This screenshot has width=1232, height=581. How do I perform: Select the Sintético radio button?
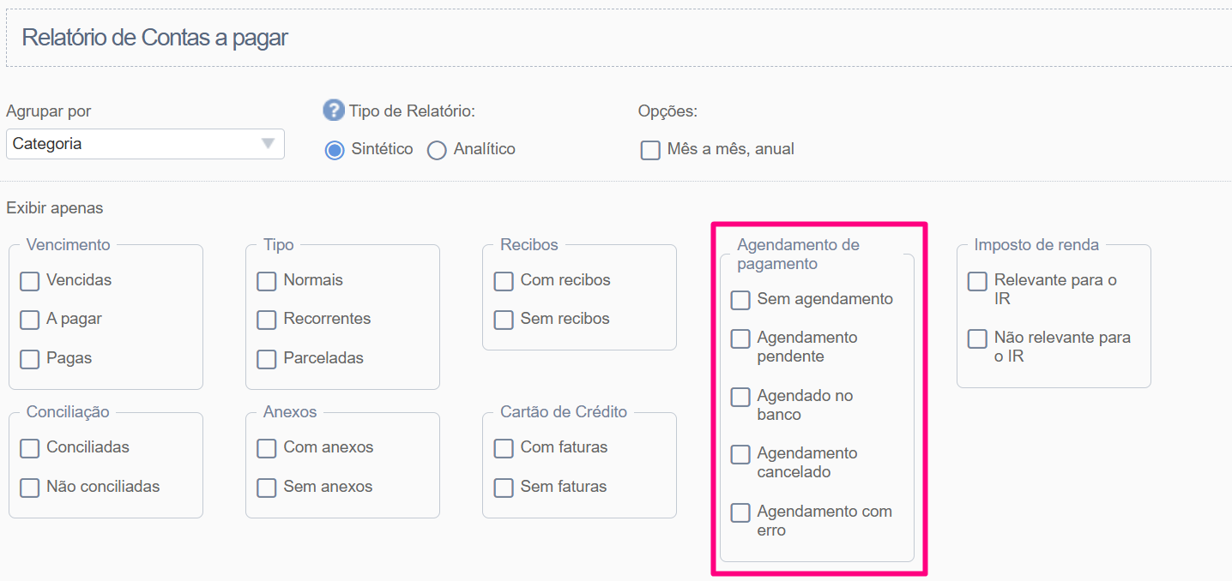[x=335, y=150]
